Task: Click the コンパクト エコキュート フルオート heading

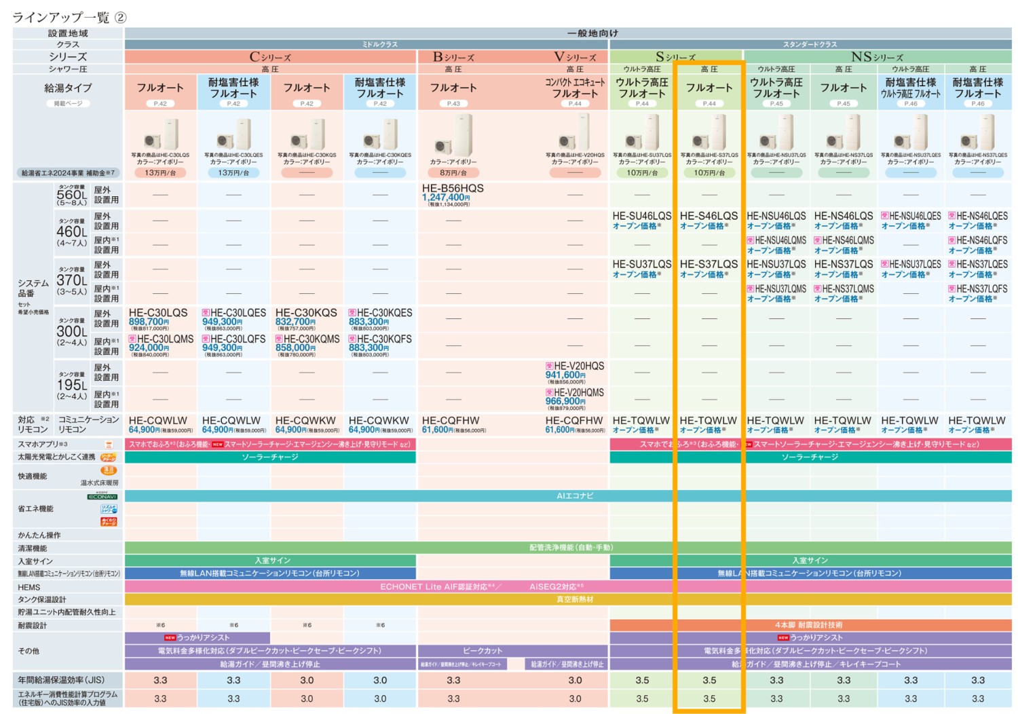Action: tap(575, 88)
